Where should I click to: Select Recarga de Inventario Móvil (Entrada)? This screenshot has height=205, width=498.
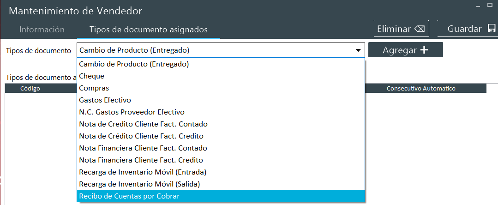point(143,172)
